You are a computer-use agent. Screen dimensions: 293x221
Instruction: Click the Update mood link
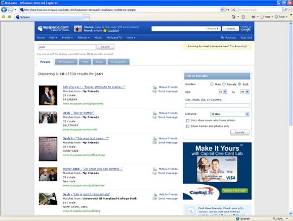click(x=113, y=31)
